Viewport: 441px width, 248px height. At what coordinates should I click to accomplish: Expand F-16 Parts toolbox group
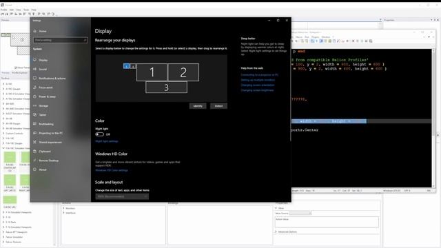pyautogui.click(x=3, y=222)
